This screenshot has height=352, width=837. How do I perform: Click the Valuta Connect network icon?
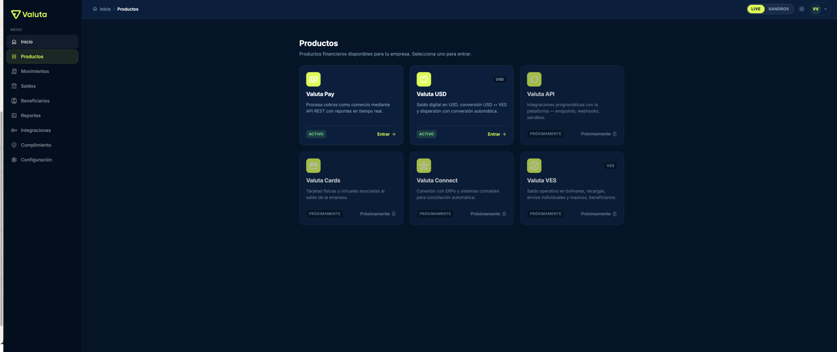[x=424, y=166]
